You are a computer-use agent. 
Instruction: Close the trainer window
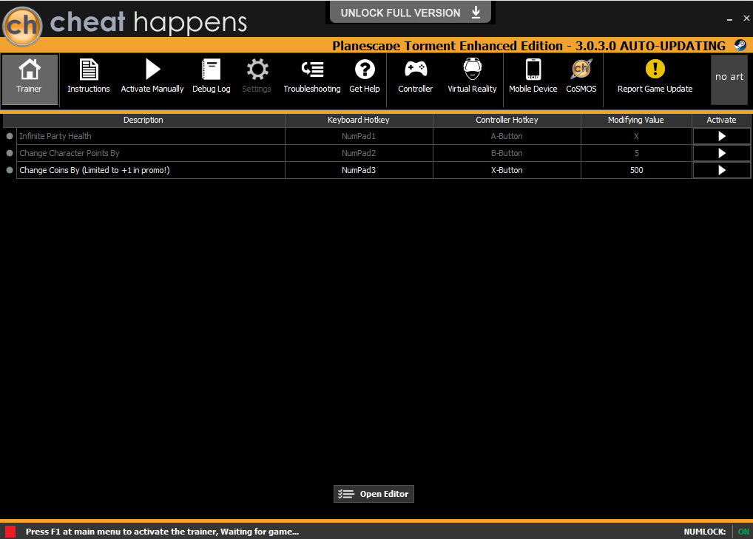(746, 18)
